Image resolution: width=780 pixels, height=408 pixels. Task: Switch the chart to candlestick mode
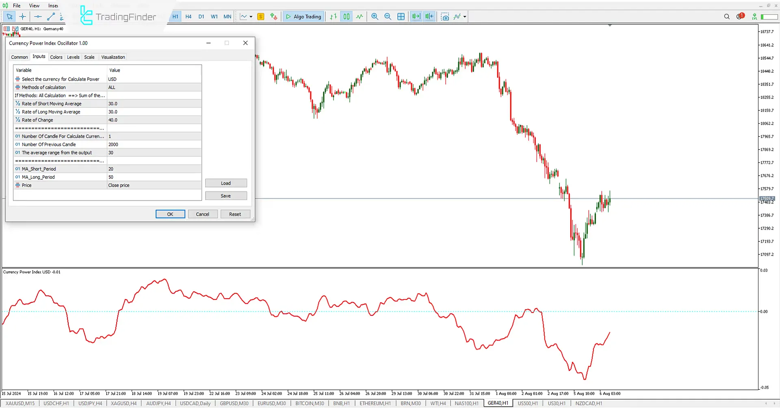point(346,17)
